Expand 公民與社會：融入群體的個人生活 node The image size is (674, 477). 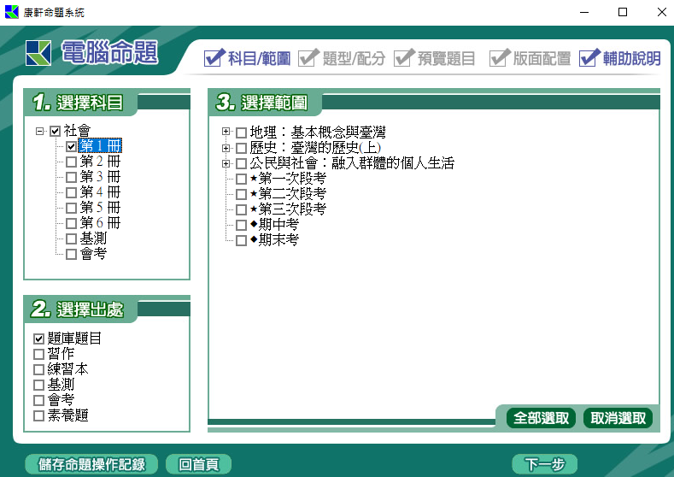226,163
